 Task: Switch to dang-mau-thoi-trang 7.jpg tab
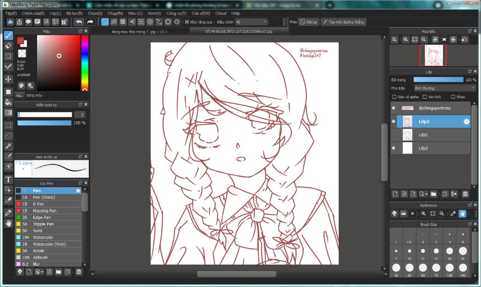(140, 31)
